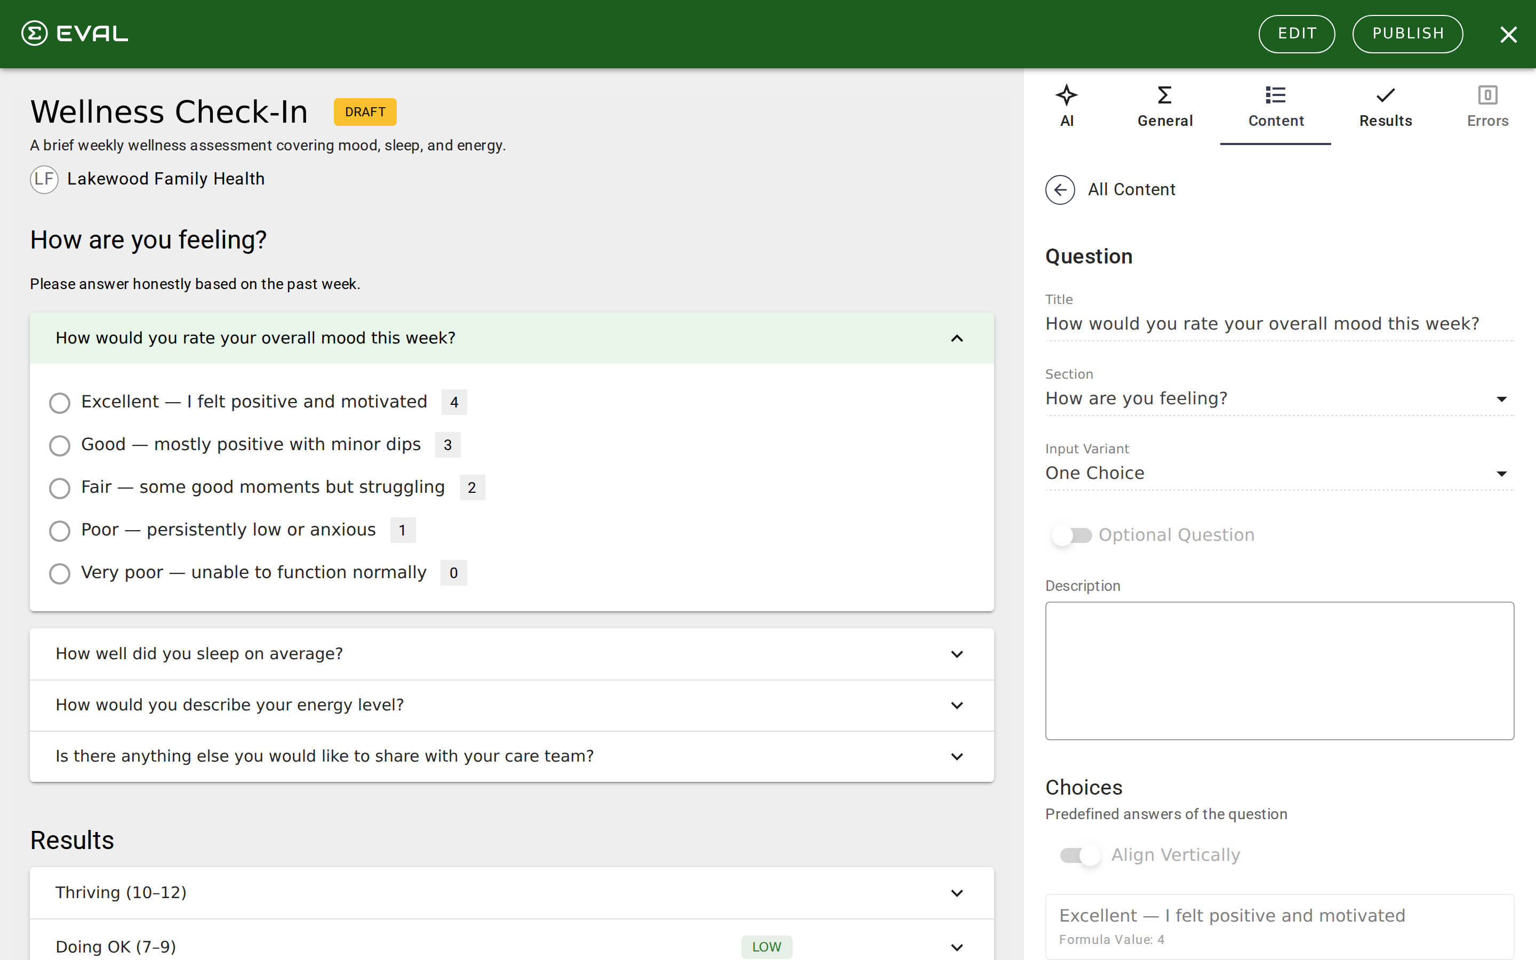Close the survey editor with the X icon
Viewport: 1536px width, 960px height.
(1509, 34)
